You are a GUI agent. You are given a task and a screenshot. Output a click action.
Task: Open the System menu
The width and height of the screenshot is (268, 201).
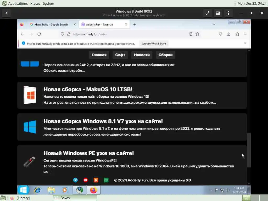[x=48, y=3]
